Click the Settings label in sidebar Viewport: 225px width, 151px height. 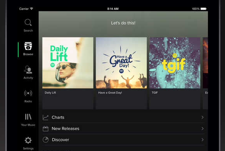coord(28,148)
